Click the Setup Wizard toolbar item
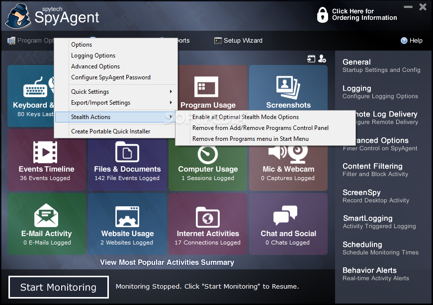Viewport: 433px width, 305px height. [x=238, y=41]
